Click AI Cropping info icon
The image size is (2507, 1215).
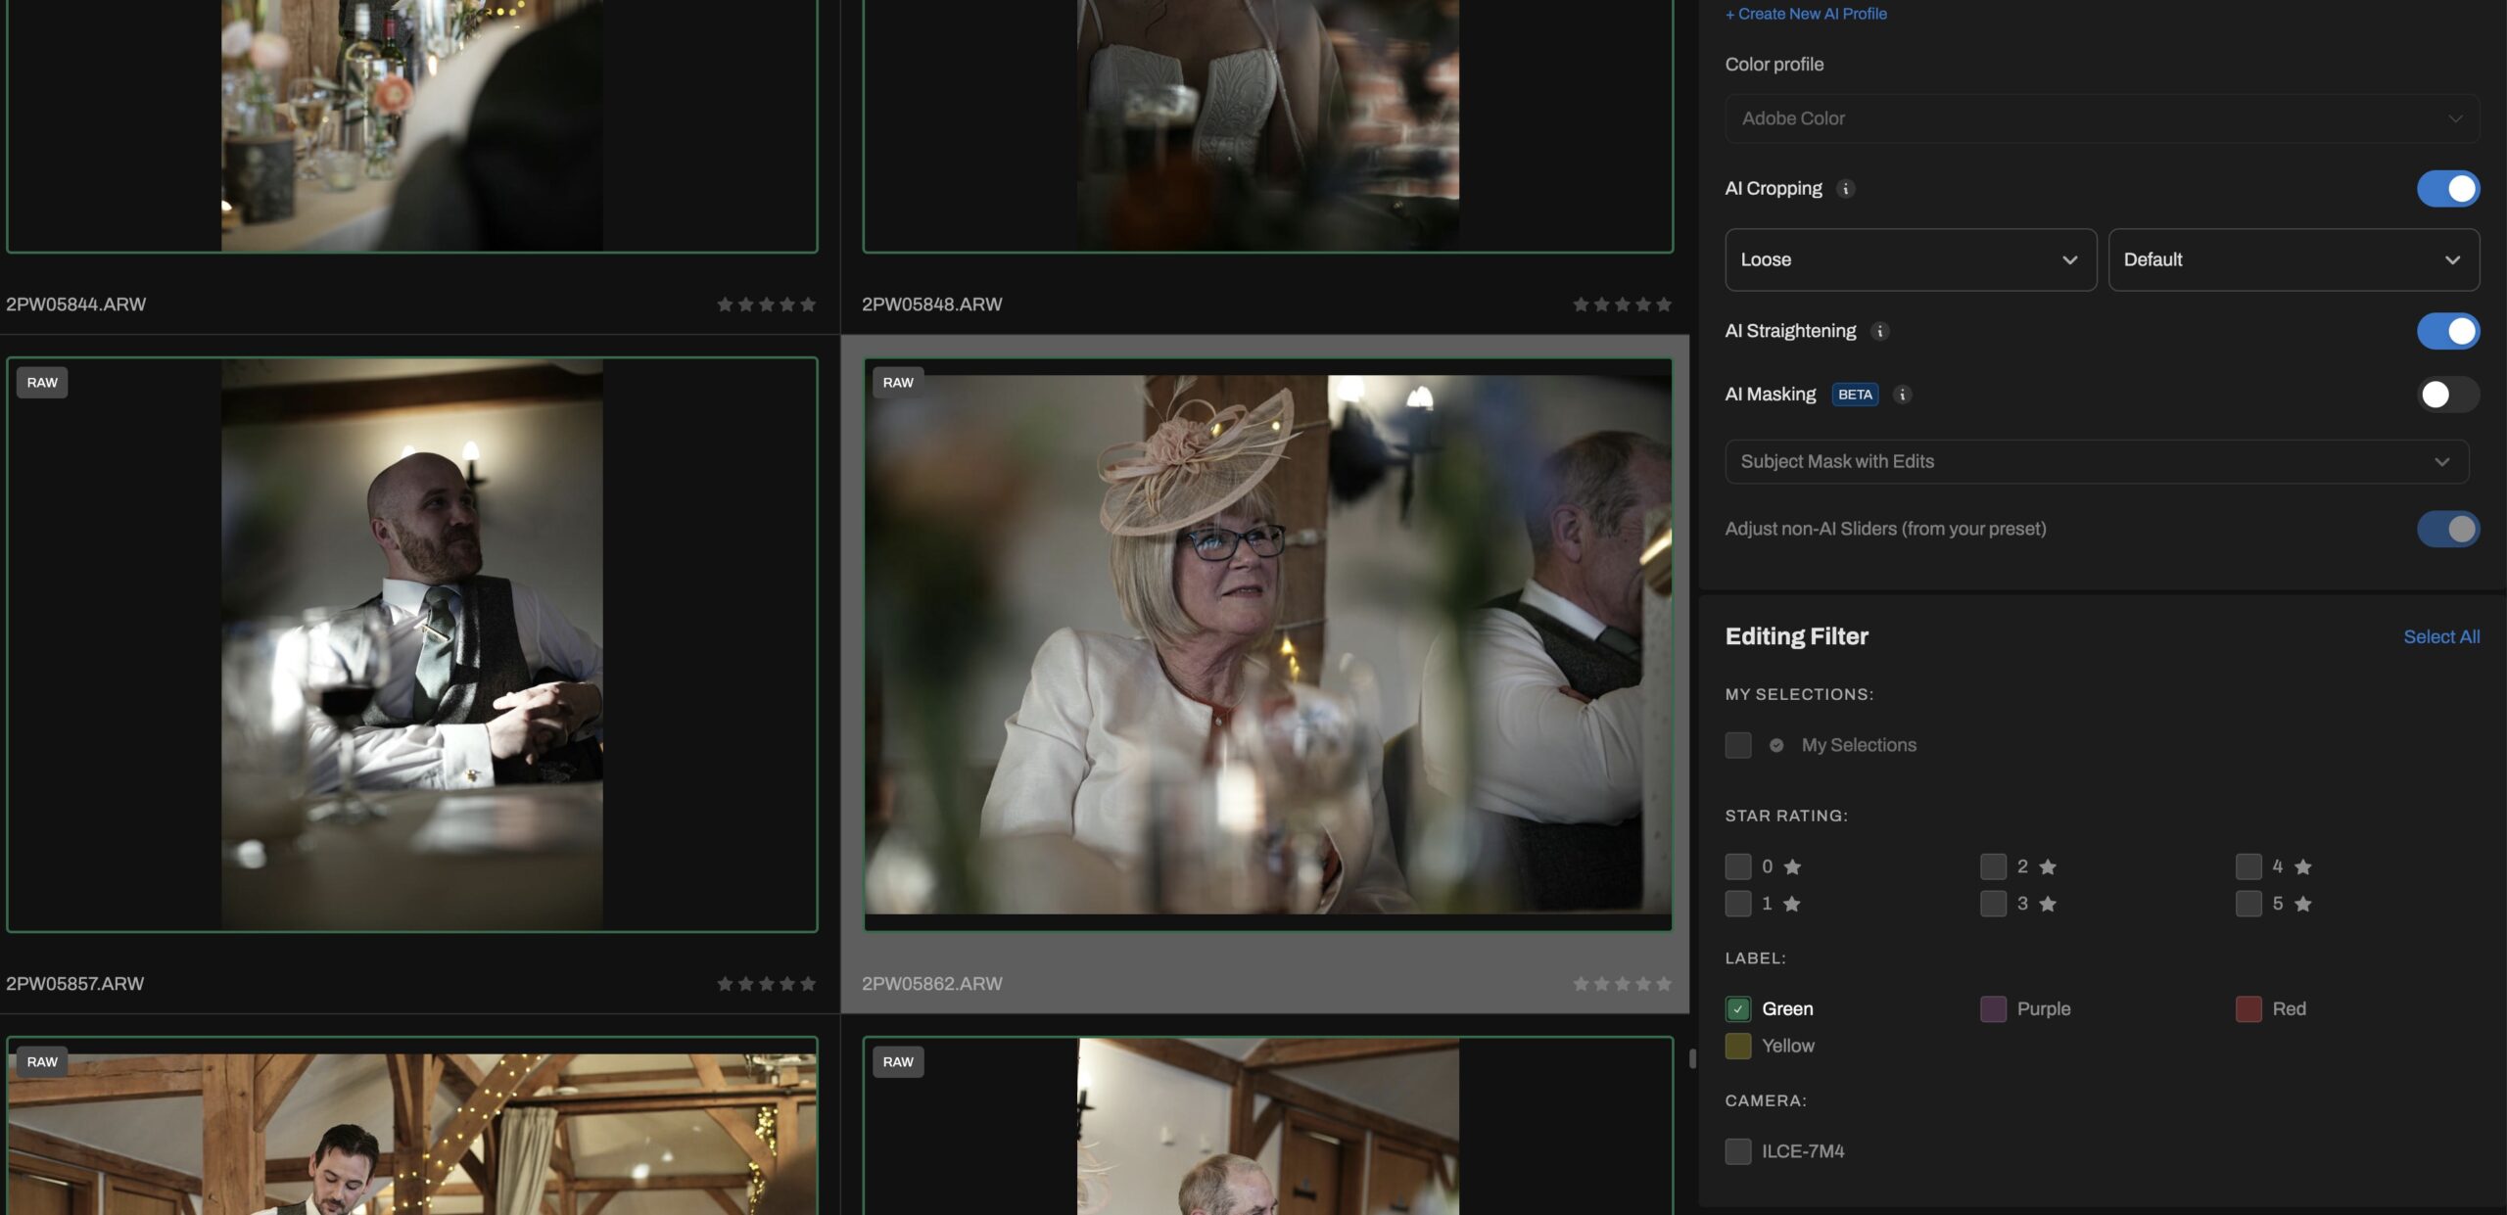click(x=1845, y=189)
